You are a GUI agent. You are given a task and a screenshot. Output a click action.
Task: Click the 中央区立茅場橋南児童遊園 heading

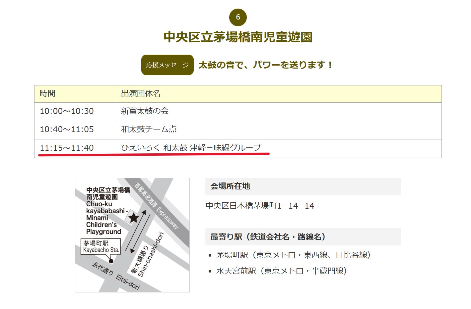238,37
